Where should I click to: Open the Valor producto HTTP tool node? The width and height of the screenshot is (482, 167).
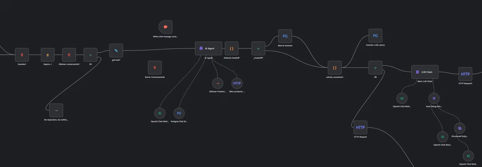pyautogui.click(x=237, y=83)
